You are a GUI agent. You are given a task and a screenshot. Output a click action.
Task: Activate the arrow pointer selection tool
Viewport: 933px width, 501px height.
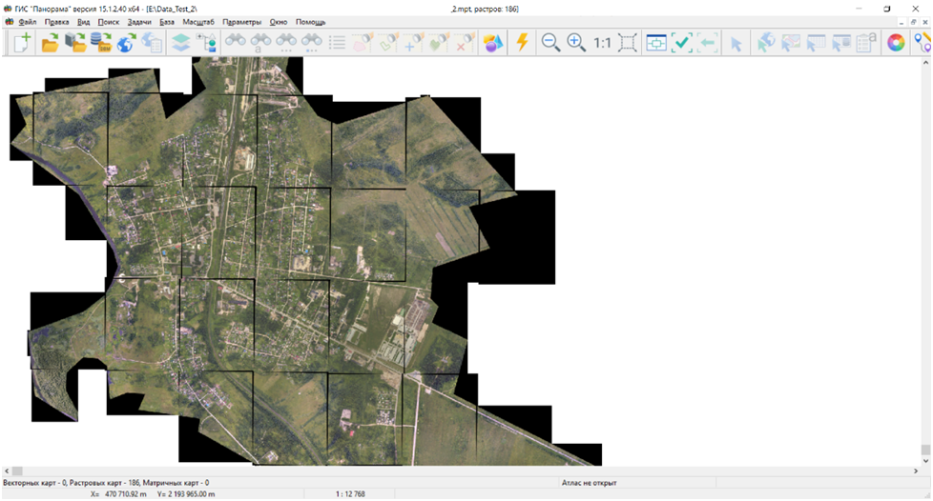coord(736,43)
